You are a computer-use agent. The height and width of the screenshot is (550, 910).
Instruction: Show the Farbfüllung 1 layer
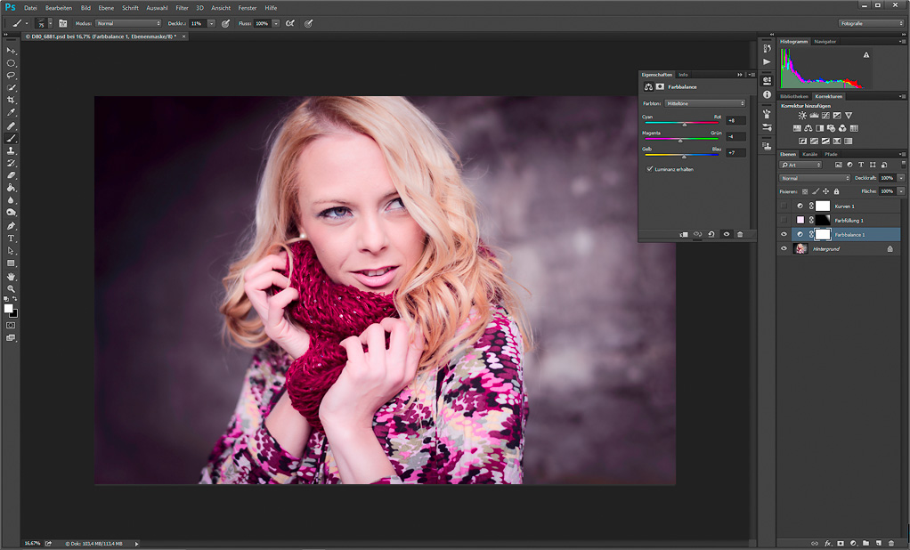point(784,221)
